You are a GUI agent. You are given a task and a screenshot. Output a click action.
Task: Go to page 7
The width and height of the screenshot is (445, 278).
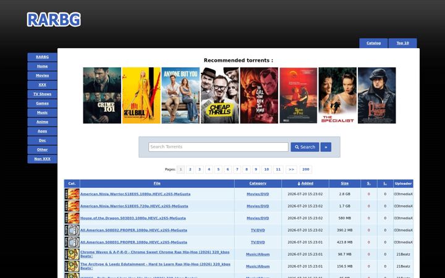click(237, 169)
